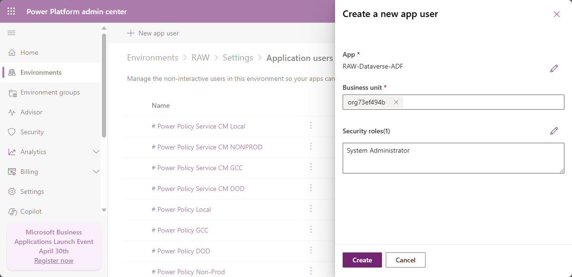Click the Billing icon
572x277 pixels.
12,172
